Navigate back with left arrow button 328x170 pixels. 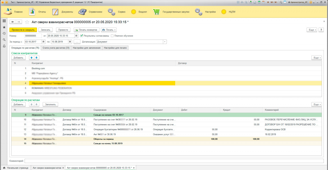(x=12, y=22)
